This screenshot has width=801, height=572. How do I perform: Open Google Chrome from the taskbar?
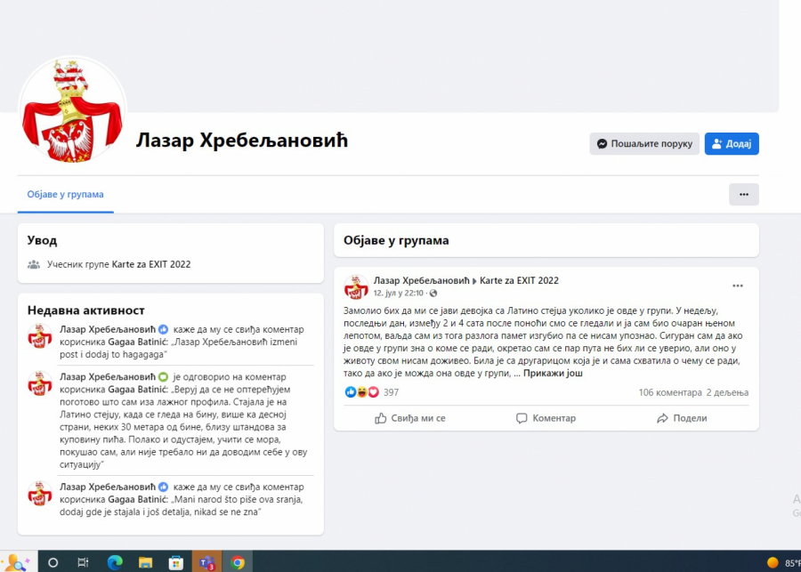click(x=238, y=562)
